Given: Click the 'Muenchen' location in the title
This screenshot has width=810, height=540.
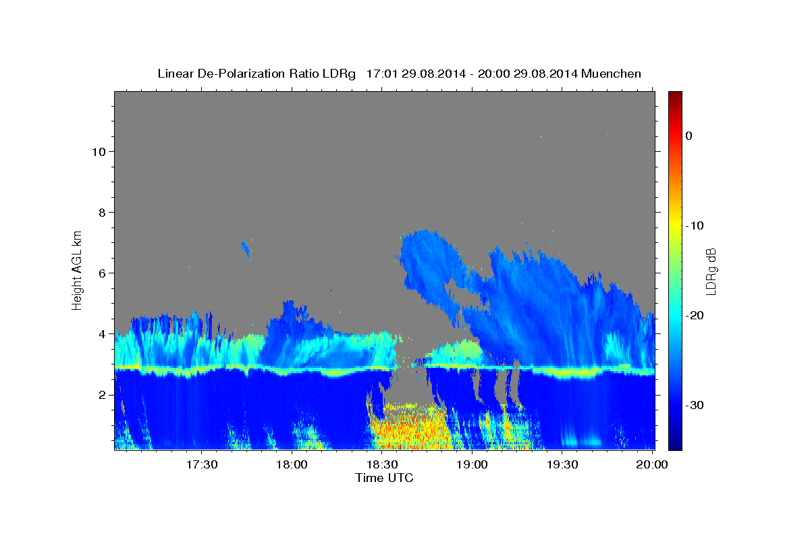Looking at the screenshot, I should pyautogui.click(x=612, y=74).
